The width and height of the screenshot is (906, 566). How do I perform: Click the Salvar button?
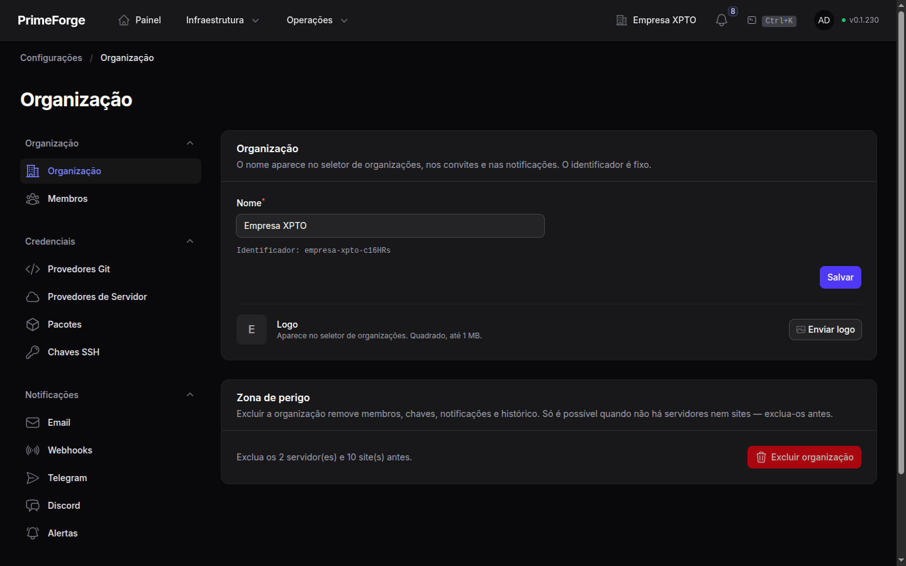[x=840, y=277]
